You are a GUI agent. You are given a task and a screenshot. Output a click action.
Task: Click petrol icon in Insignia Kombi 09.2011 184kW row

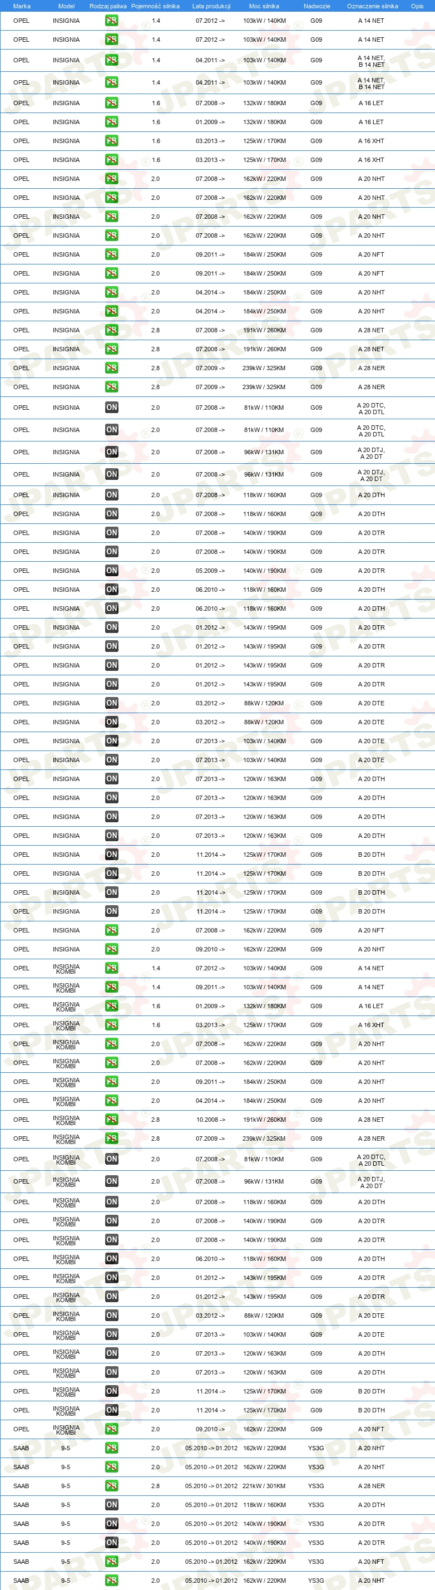pyautogui.click(x=112, y=1081)
